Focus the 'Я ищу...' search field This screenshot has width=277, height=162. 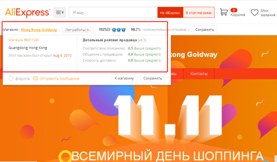pyautogui.click(x=113, y=12)
